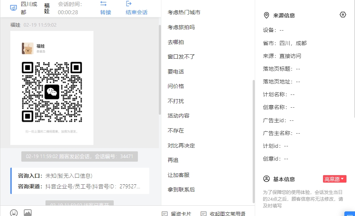This screenshot has height=216, width=355.
Task: Click the 留资卡片 button
Action: 176,214
